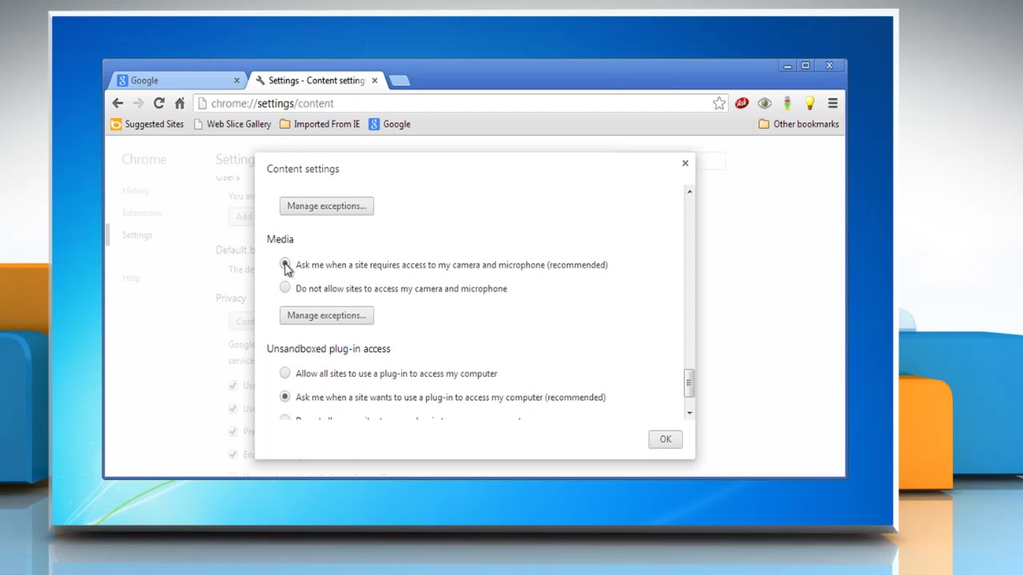This screenshot has height=575, width=1023.
Task: Open the Other bookmarks folder
Action: pos(798,124)
